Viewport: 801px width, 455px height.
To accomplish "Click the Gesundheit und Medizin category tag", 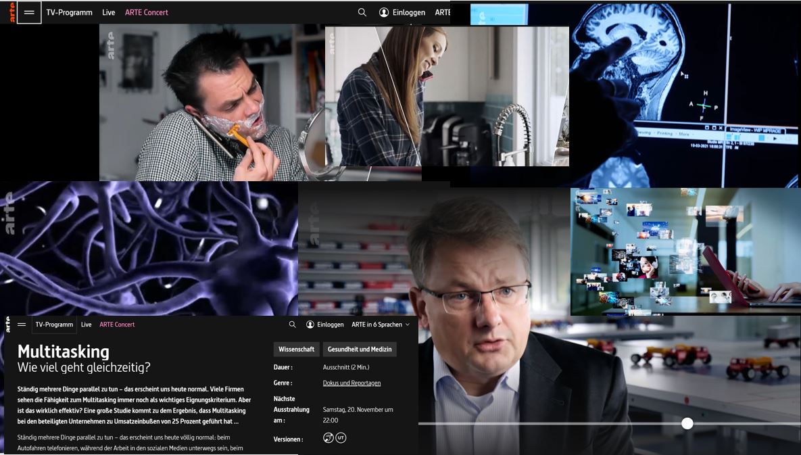I will [x=360, y=350].
